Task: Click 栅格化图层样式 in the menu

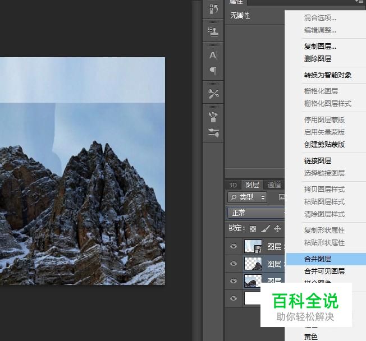Action: pyautogui.click(x=327, y=104)
